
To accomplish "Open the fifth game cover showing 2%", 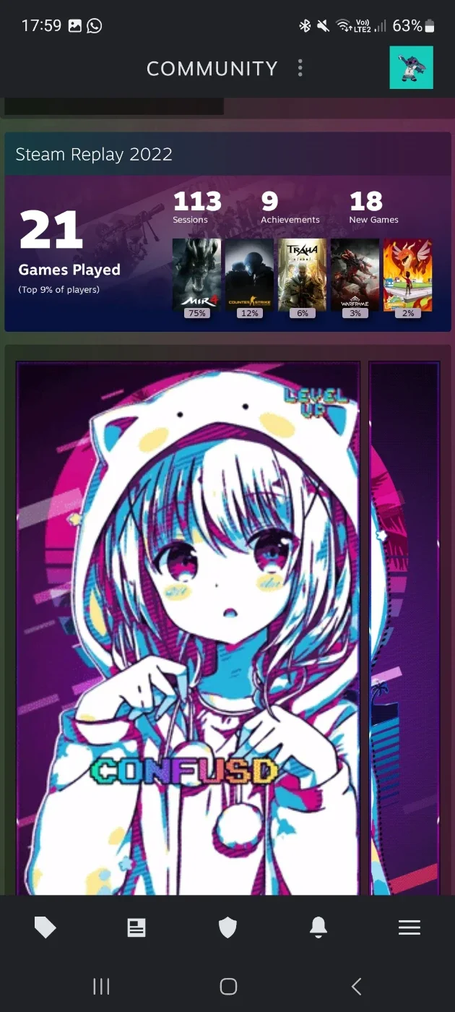I will (x=407, y=274).
